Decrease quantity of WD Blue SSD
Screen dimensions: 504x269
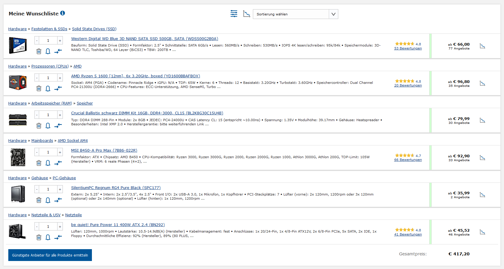tap(37, 41)
